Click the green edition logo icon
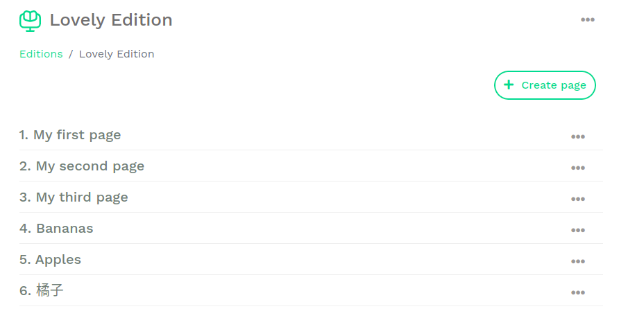Viewport: 619px width, 327px height. click(31, 21)
